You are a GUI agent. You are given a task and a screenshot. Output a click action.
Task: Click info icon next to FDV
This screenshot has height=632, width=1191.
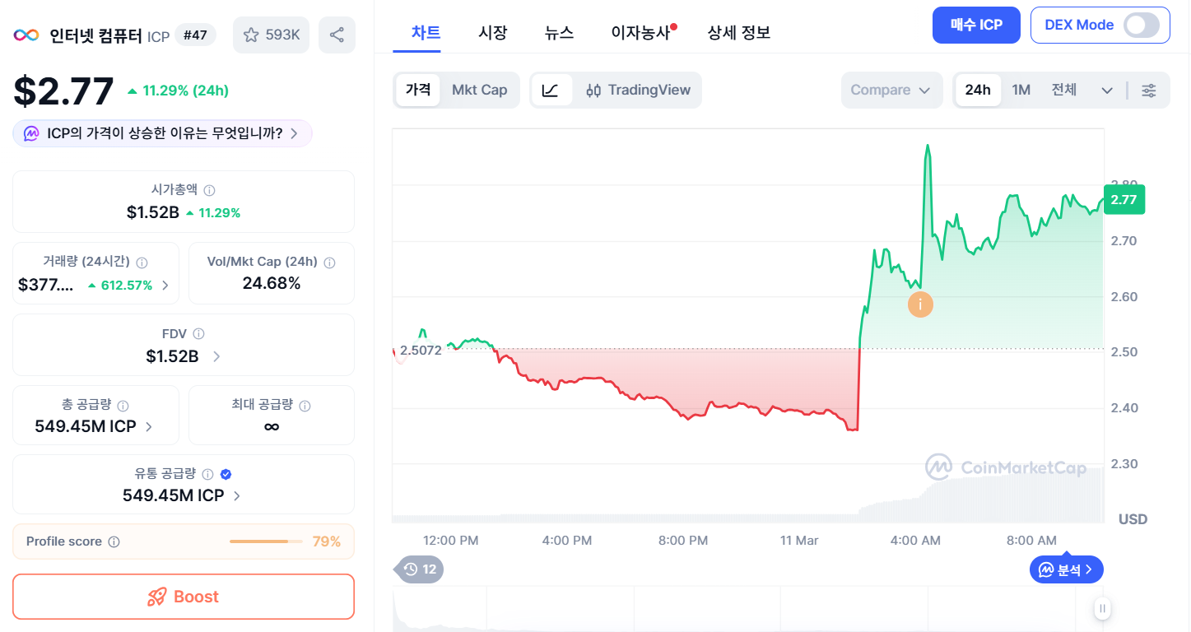point(198,334)
